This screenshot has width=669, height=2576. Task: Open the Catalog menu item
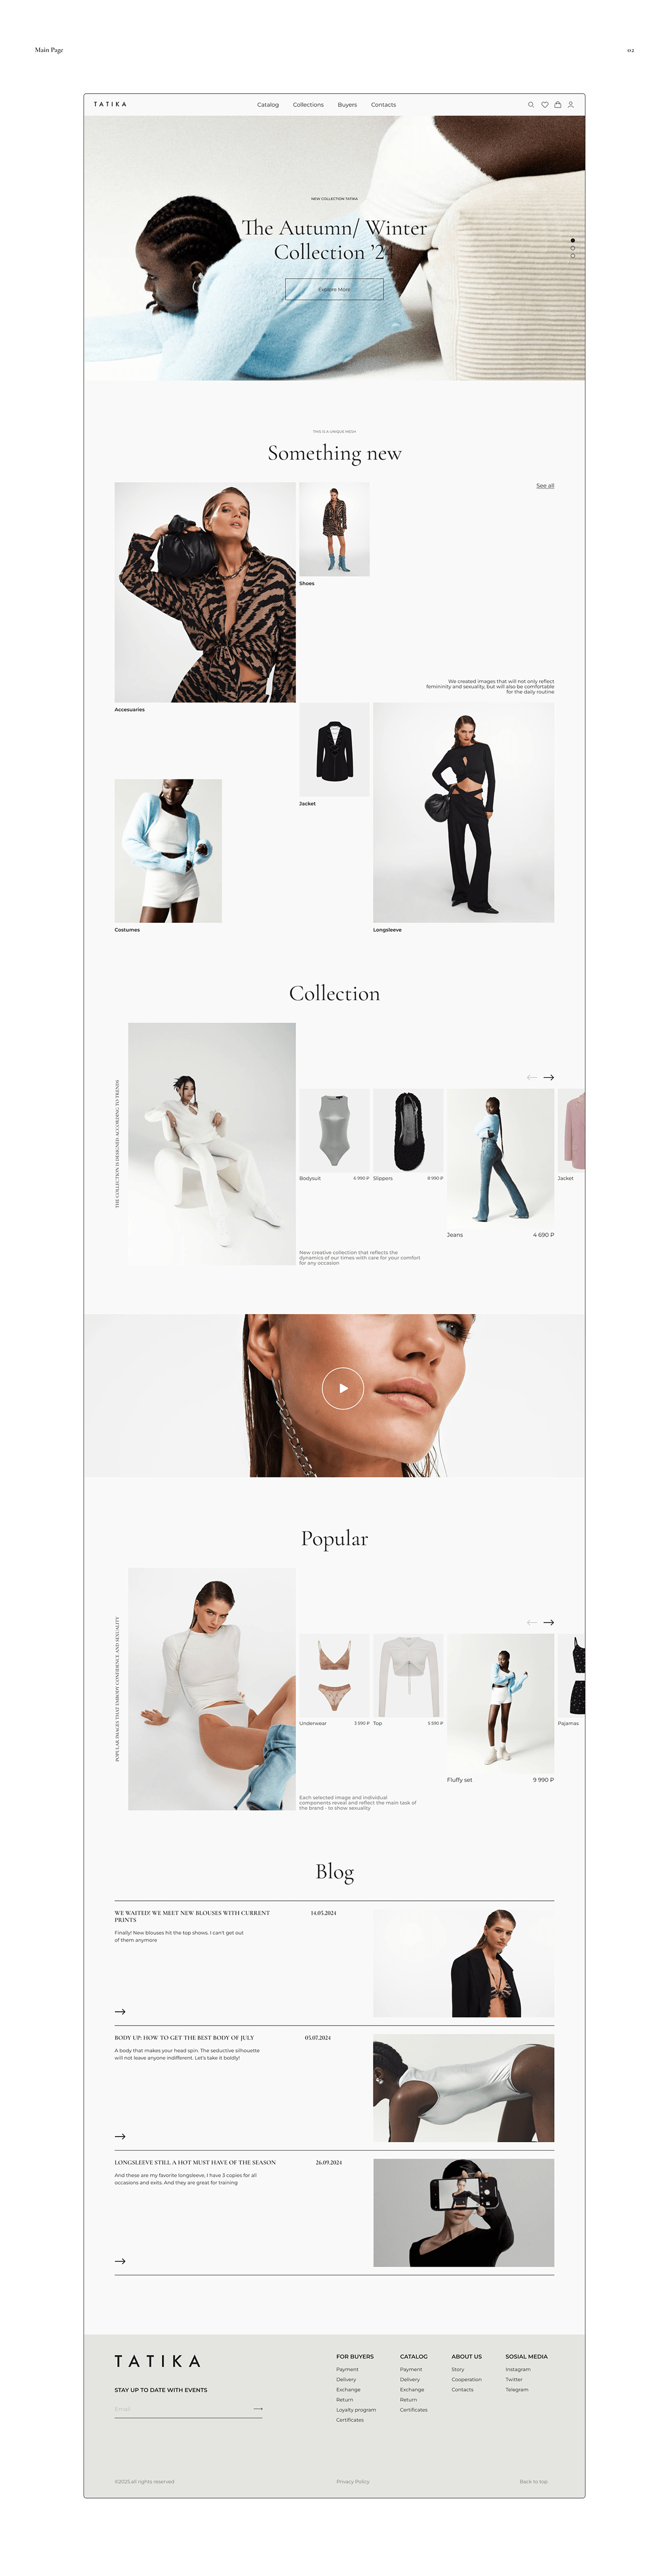(268, 105)
